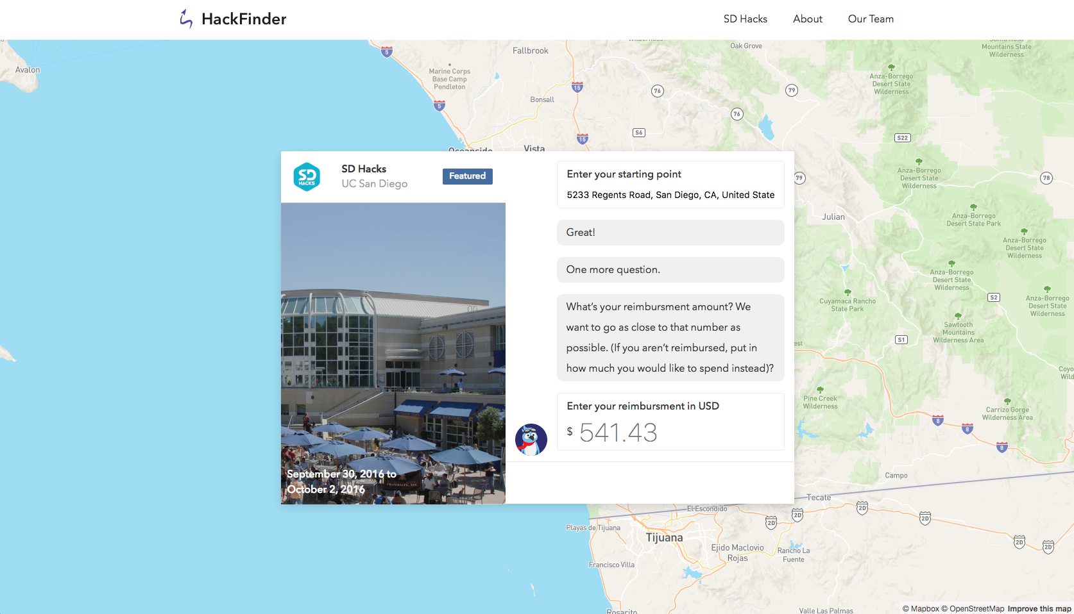The image size is (1074, 614).
Task: Click the Oak Grove label on map
Action: [746, 46]
